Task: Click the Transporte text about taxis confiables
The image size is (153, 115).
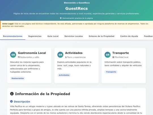Action: 123,64
